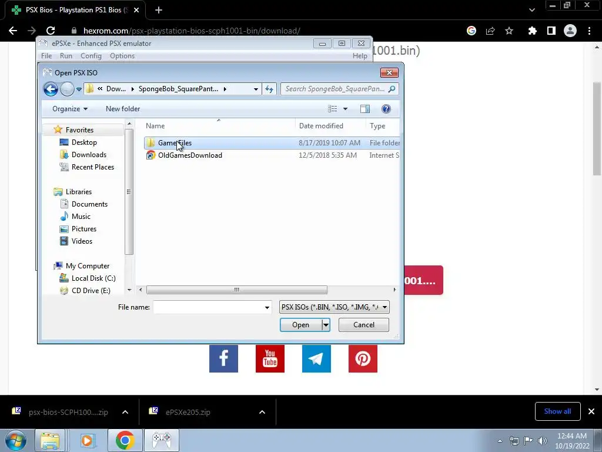This screenshot has width=602, height=452.
Task: Go back in Open PSX ISO dialog
Action: [x=51, y=89]
